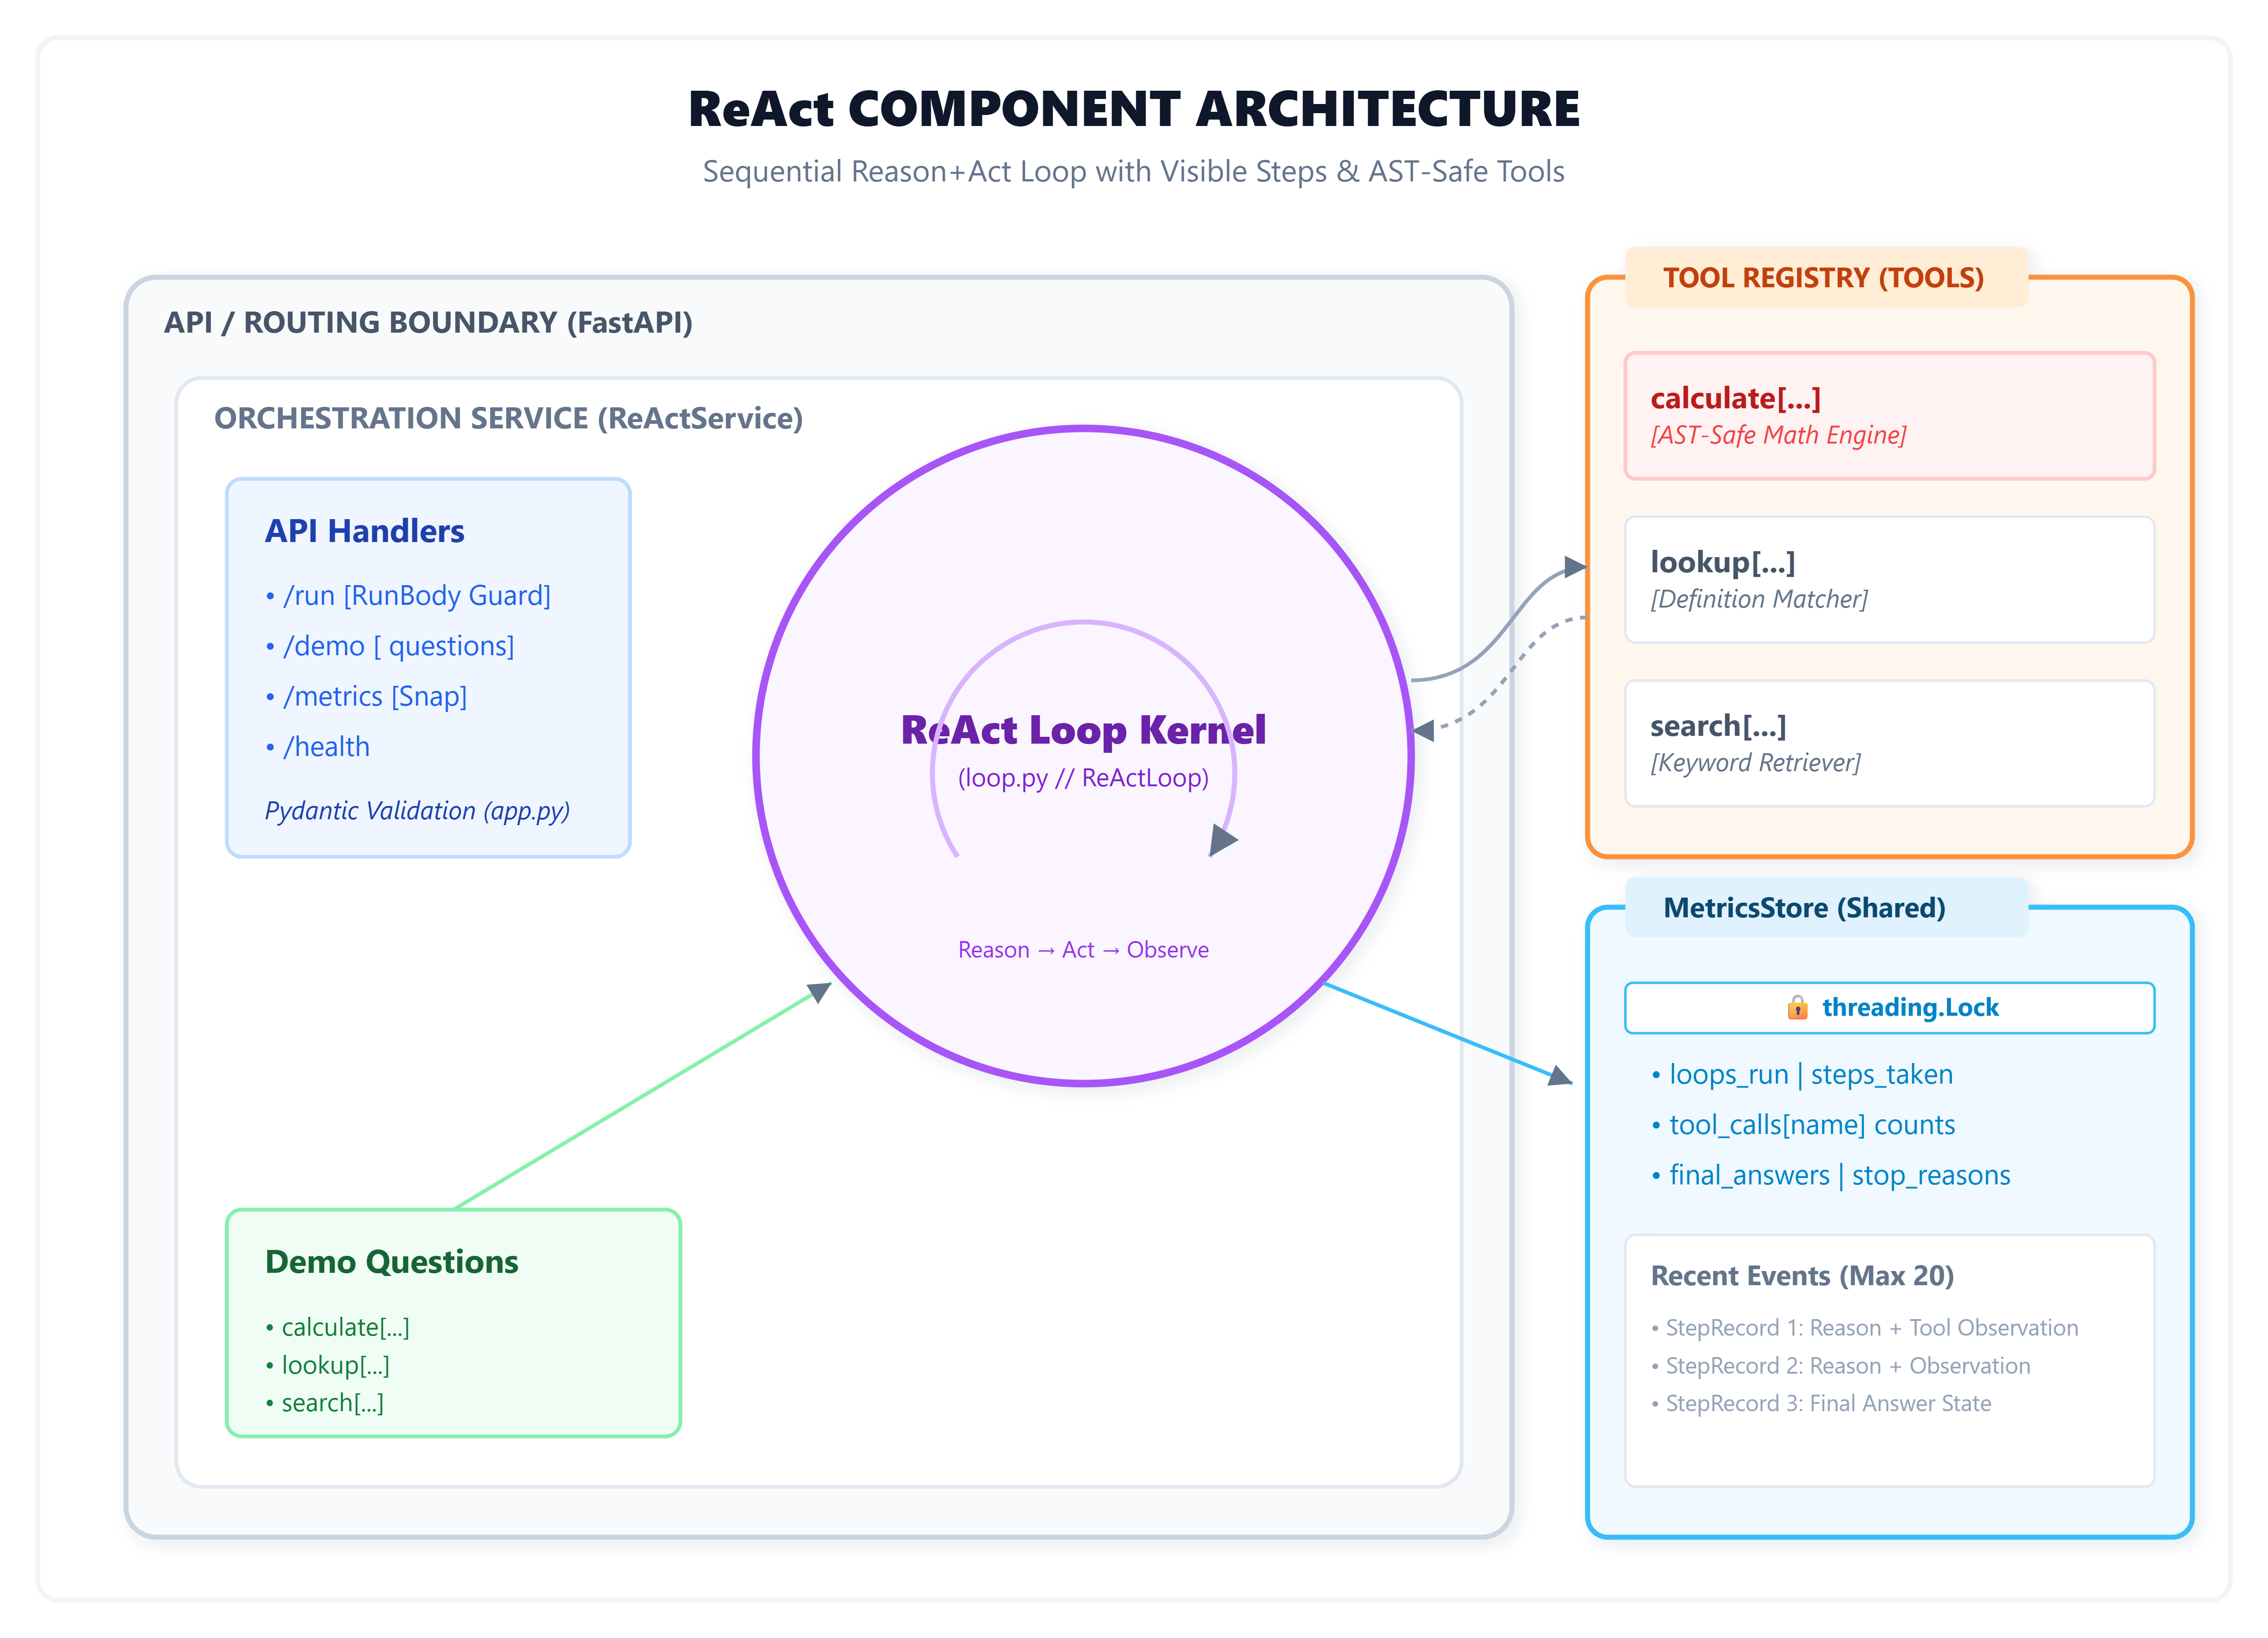Click the calculate[...] AST-Safe Math Engine card

(1889, 415)
